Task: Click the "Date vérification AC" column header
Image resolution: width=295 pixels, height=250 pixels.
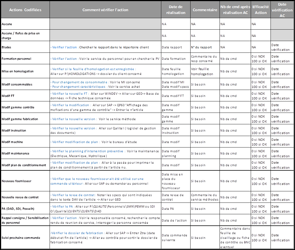Action: [x=282, y=10]
